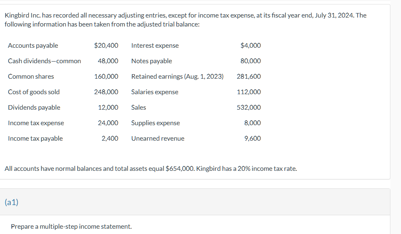Click the Salaries expense amount 112,000

pyautogui.click(x=249, y=92)
